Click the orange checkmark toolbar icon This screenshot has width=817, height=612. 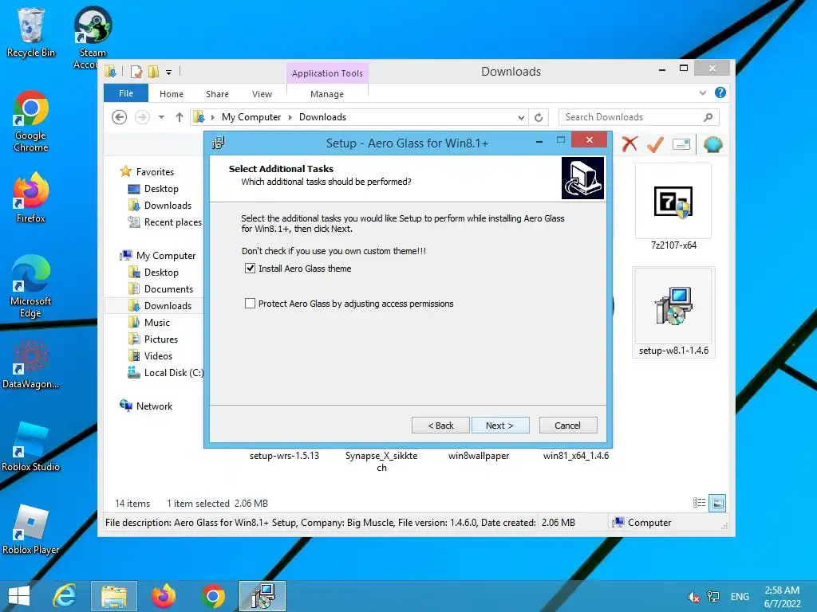(x=656, y=144)
